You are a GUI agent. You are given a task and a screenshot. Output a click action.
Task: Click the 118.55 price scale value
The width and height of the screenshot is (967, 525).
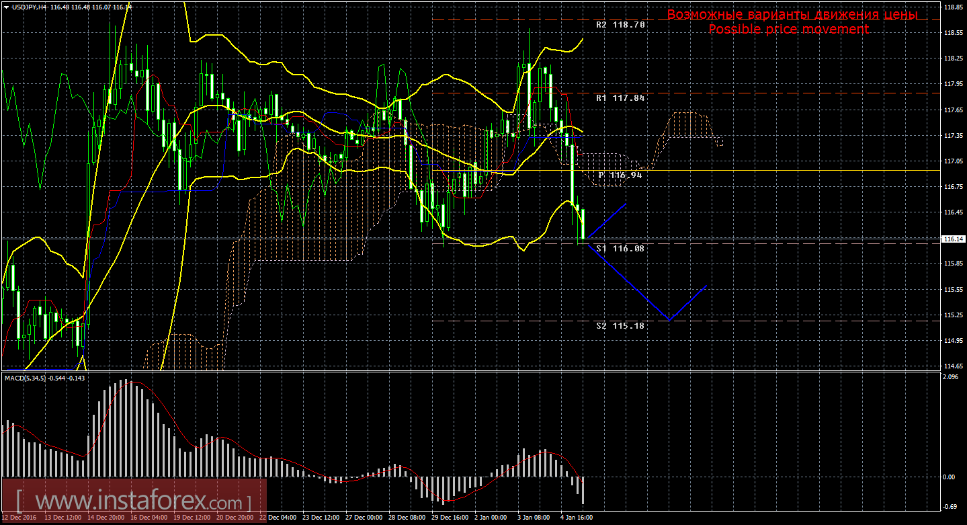(x=954, y=33)
